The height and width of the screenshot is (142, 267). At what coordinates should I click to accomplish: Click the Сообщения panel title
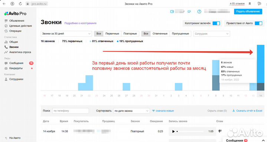[x=234, y=141]
